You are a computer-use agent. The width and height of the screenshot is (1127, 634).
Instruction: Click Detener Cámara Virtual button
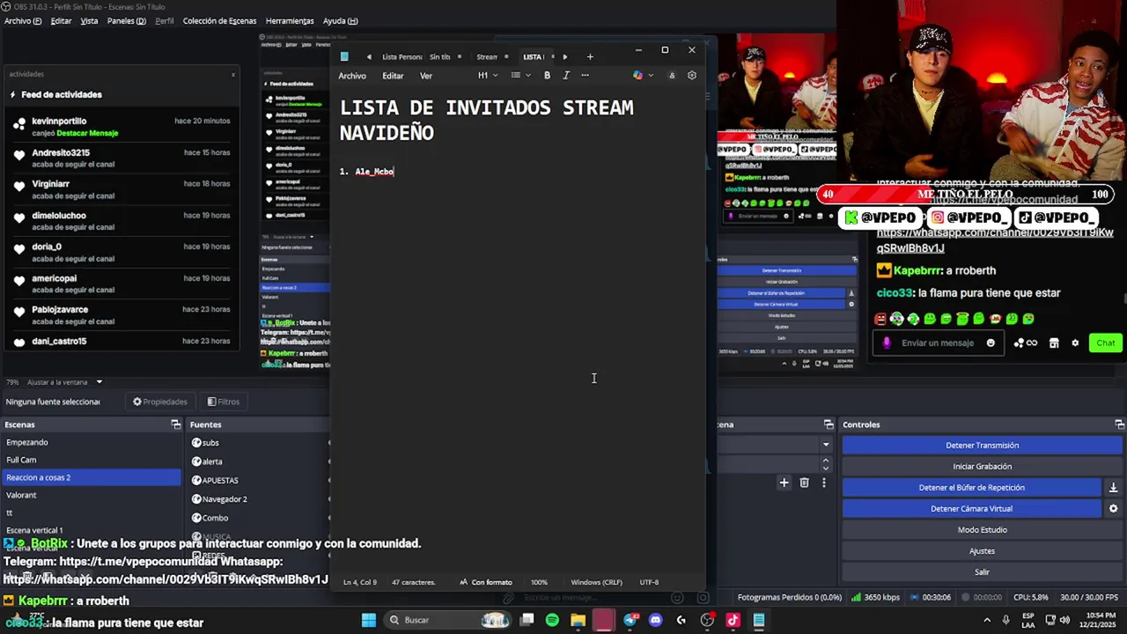(x=971, y=509)
